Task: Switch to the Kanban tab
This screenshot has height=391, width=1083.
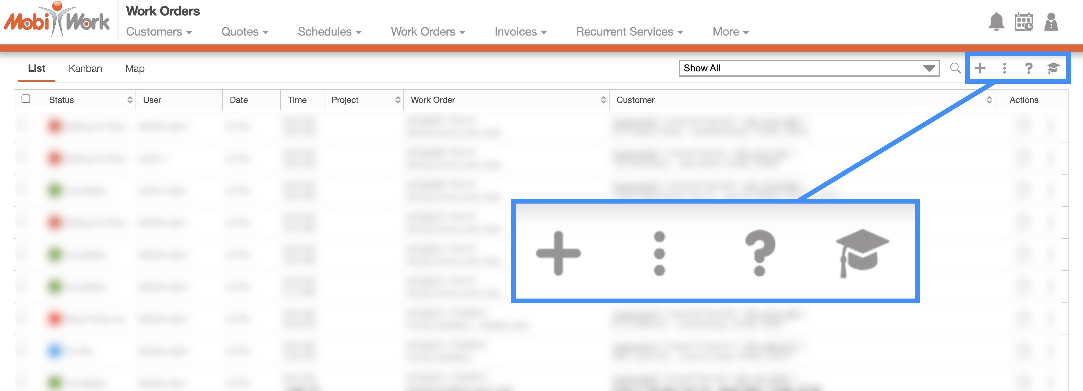Action: 85,69
